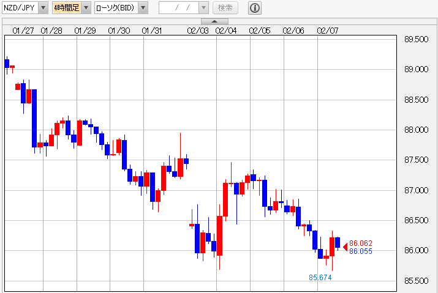Click the 85.674 low price label
Viewport: 438px width, 293px height.
320,277
